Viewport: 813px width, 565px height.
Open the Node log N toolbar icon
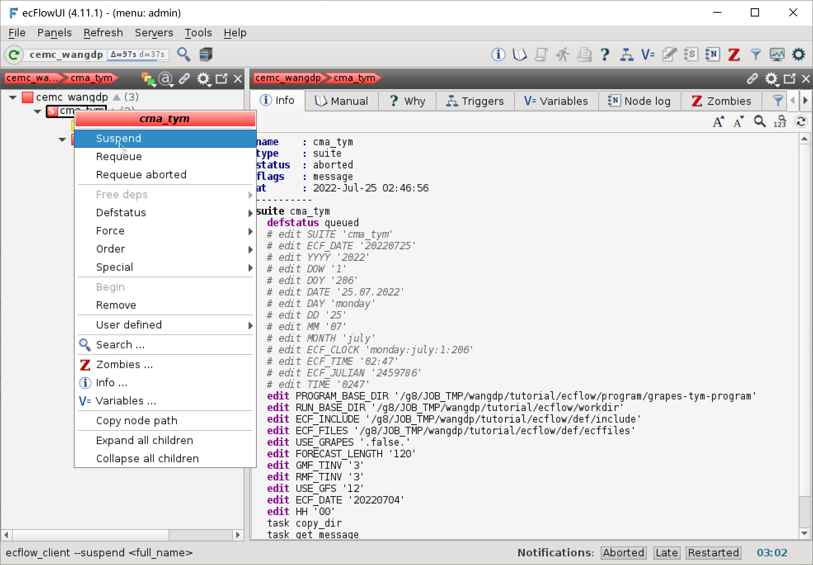pos(712,54)
